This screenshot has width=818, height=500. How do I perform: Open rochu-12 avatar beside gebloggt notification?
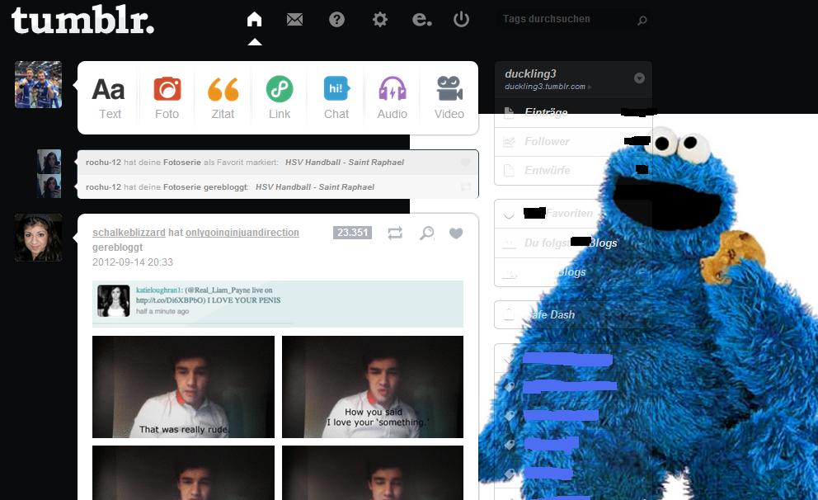coord(49,186)
